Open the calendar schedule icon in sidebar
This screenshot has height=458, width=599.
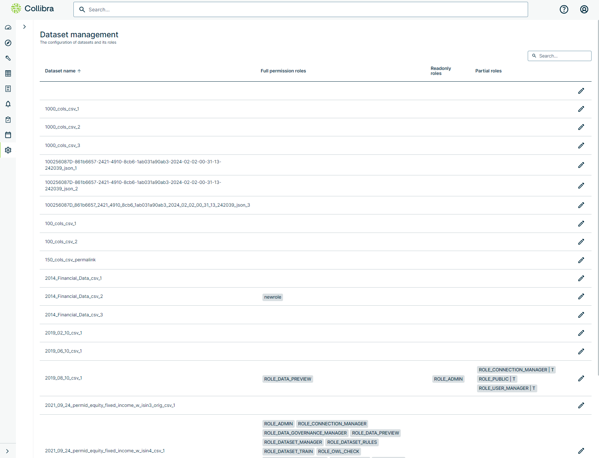point(8,135)
